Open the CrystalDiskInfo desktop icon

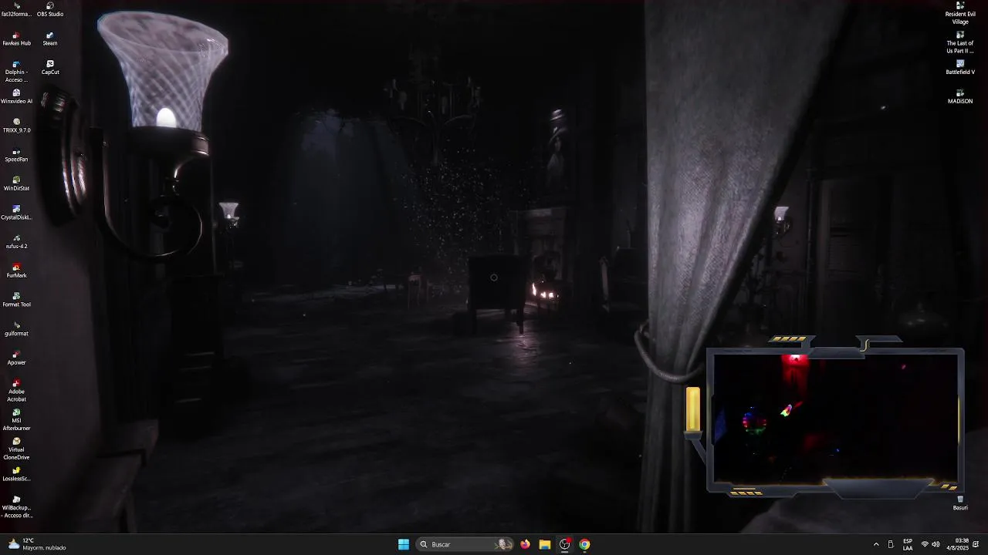coord(16,213)
